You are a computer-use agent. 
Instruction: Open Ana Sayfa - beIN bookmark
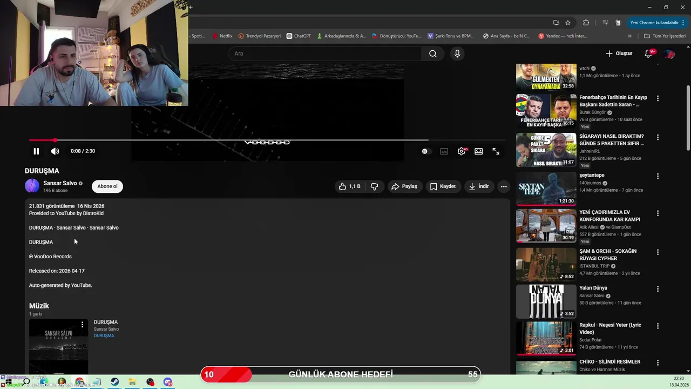point(507,36)
